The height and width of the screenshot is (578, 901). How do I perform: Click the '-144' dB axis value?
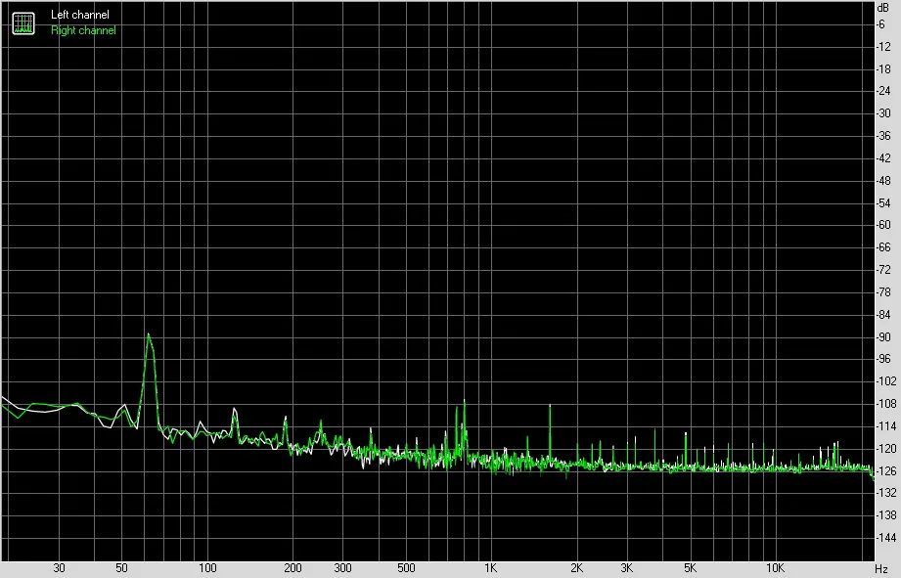(885, 538)
